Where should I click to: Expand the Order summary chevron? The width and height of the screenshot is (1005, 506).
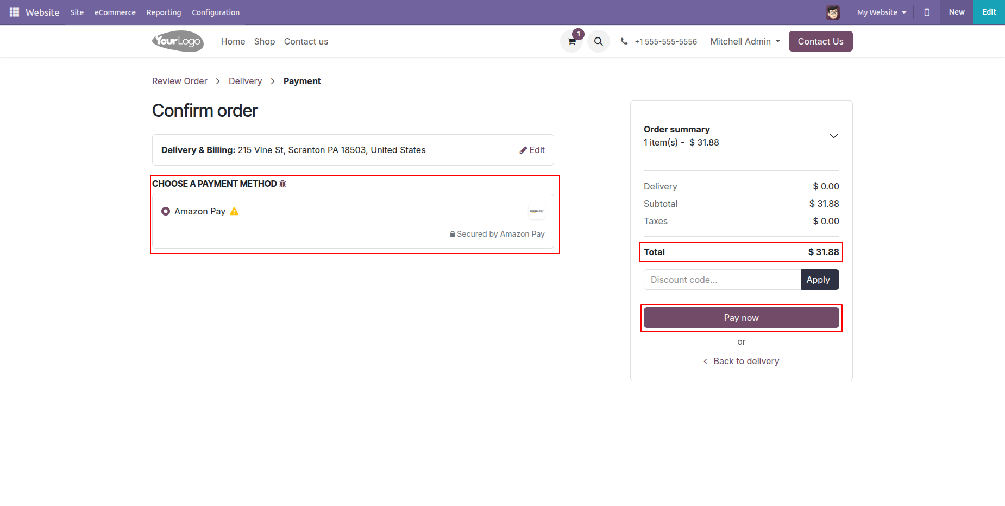click(x=833, y=136)
